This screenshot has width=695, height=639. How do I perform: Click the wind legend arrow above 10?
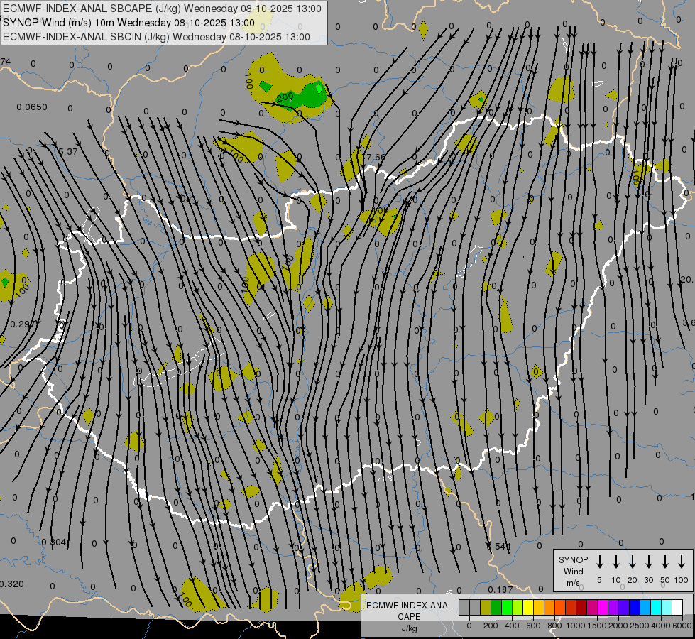(616, 562)
